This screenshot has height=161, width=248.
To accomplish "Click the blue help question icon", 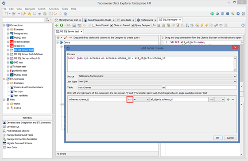I will tap(243, 25).
